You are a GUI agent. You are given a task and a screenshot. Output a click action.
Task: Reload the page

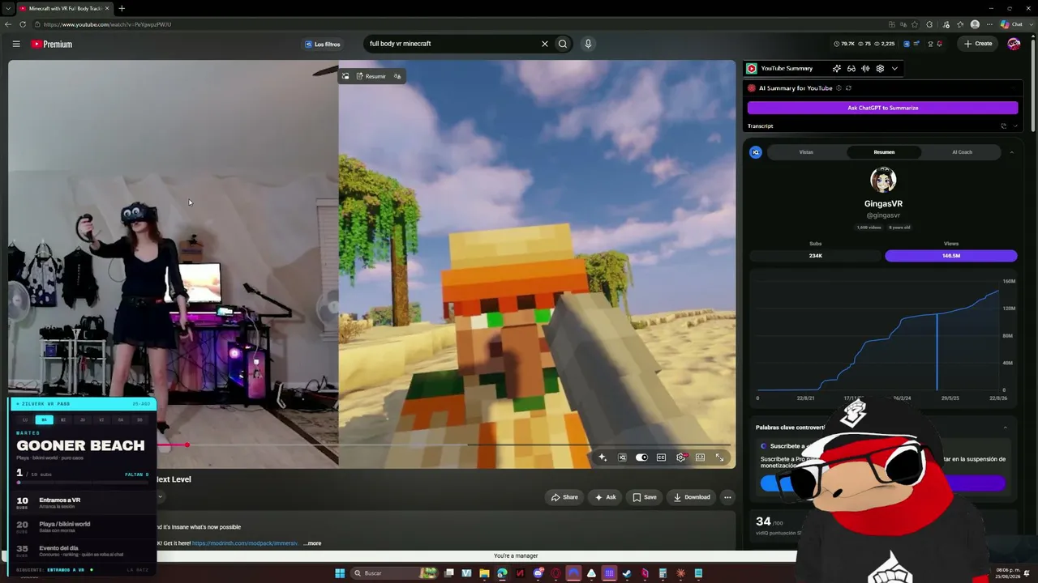tap(23, 24)
